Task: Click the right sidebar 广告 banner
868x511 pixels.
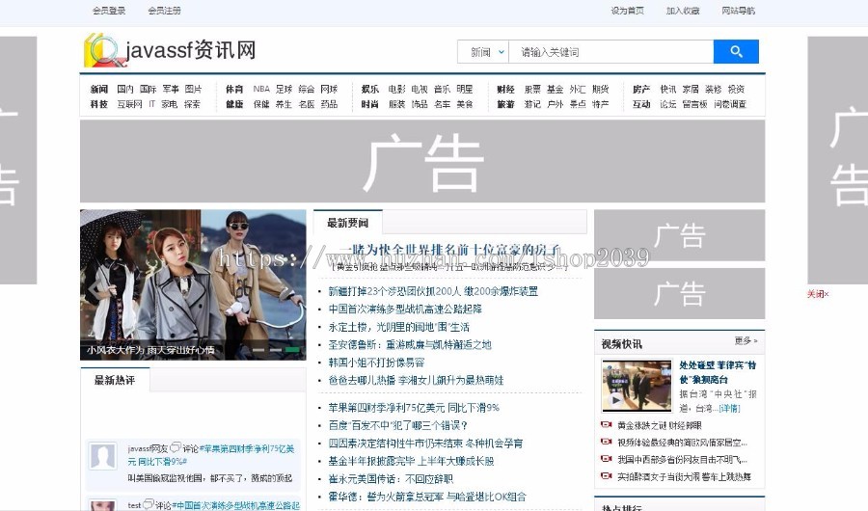Action: (837, 160)
